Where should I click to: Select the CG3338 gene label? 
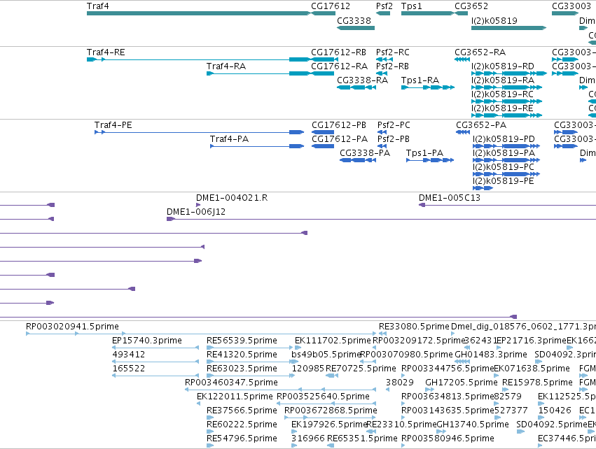pyautogui.click(x=354, y=20)
